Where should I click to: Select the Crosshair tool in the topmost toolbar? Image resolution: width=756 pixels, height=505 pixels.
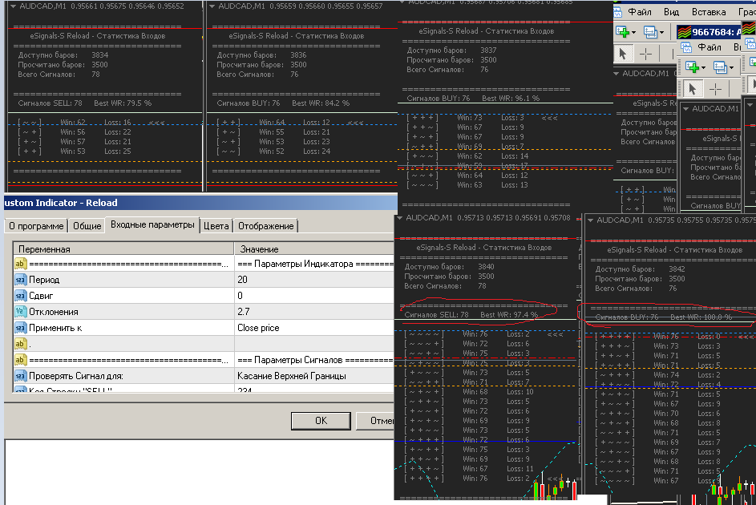coord(646,54)
